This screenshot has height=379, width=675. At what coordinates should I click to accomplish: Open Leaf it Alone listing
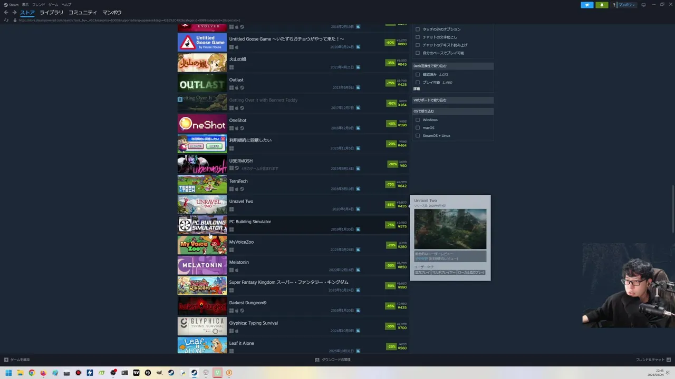293,345
